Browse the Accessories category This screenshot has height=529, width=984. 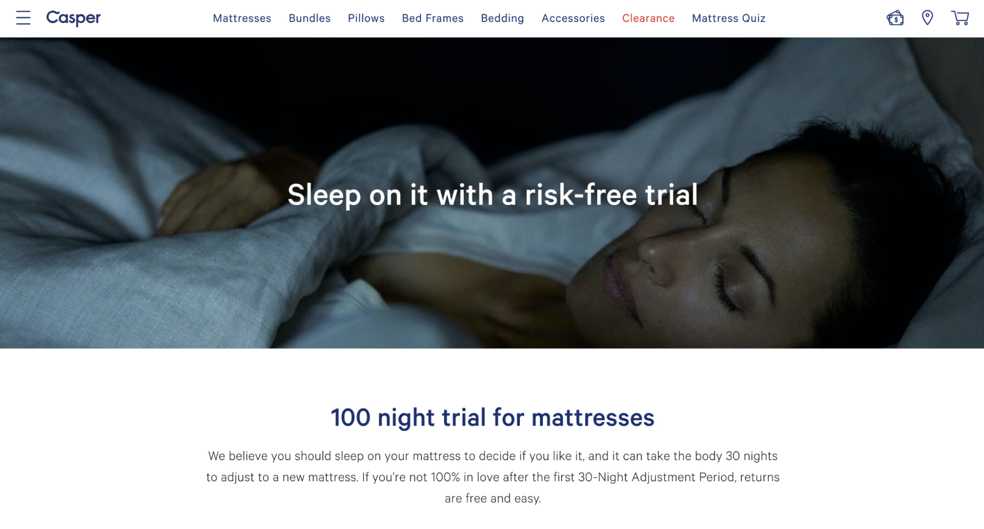click(573, 18)
